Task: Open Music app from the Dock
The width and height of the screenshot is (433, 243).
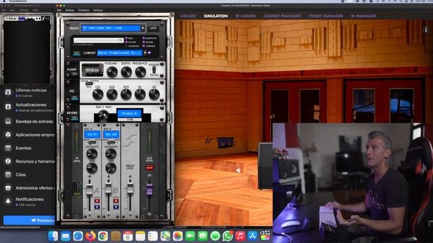Action: 240,236
